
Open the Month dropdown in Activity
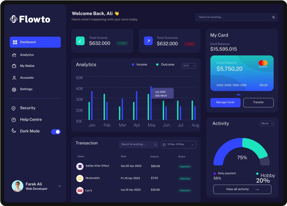pyautogui.click(x=267, y=123)
